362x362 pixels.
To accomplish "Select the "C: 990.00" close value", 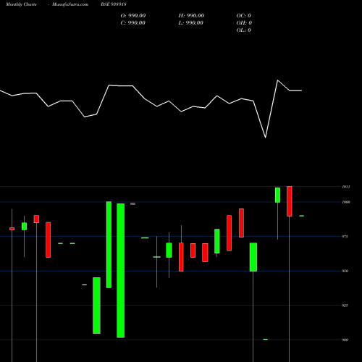I will [x=133, y=23].
